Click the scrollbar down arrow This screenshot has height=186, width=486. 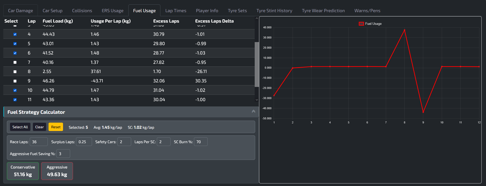pos(257,100)
